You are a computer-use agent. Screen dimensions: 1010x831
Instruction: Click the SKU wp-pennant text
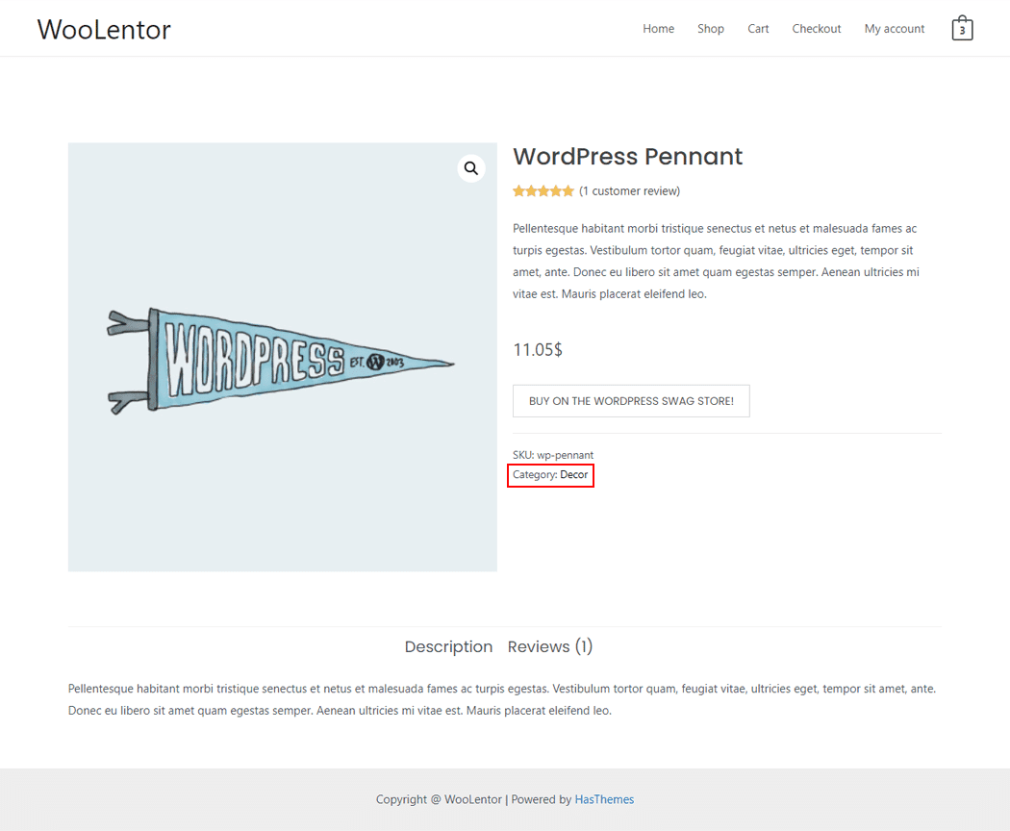coord(553,455)
